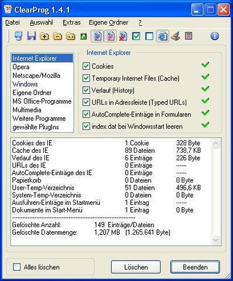Toggle URLs in Adressleiste (Typed URLs) checkbox
This screenshot has height=281, width=233.
86,102
